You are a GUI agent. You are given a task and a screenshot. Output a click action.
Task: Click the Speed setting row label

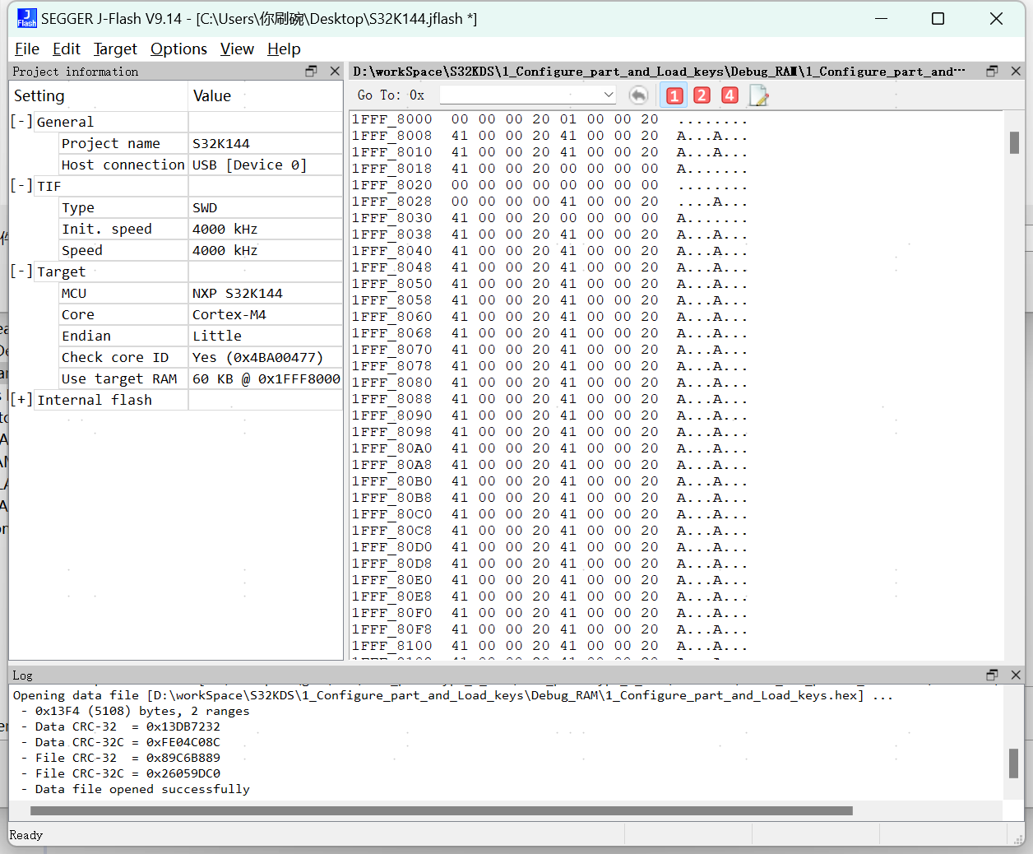[x=82, y=250]
